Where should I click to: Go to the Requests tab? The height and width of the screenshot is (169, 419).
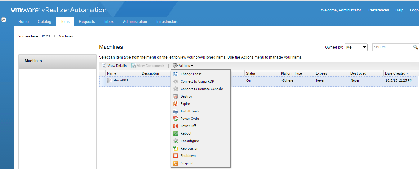pos(87,22)
